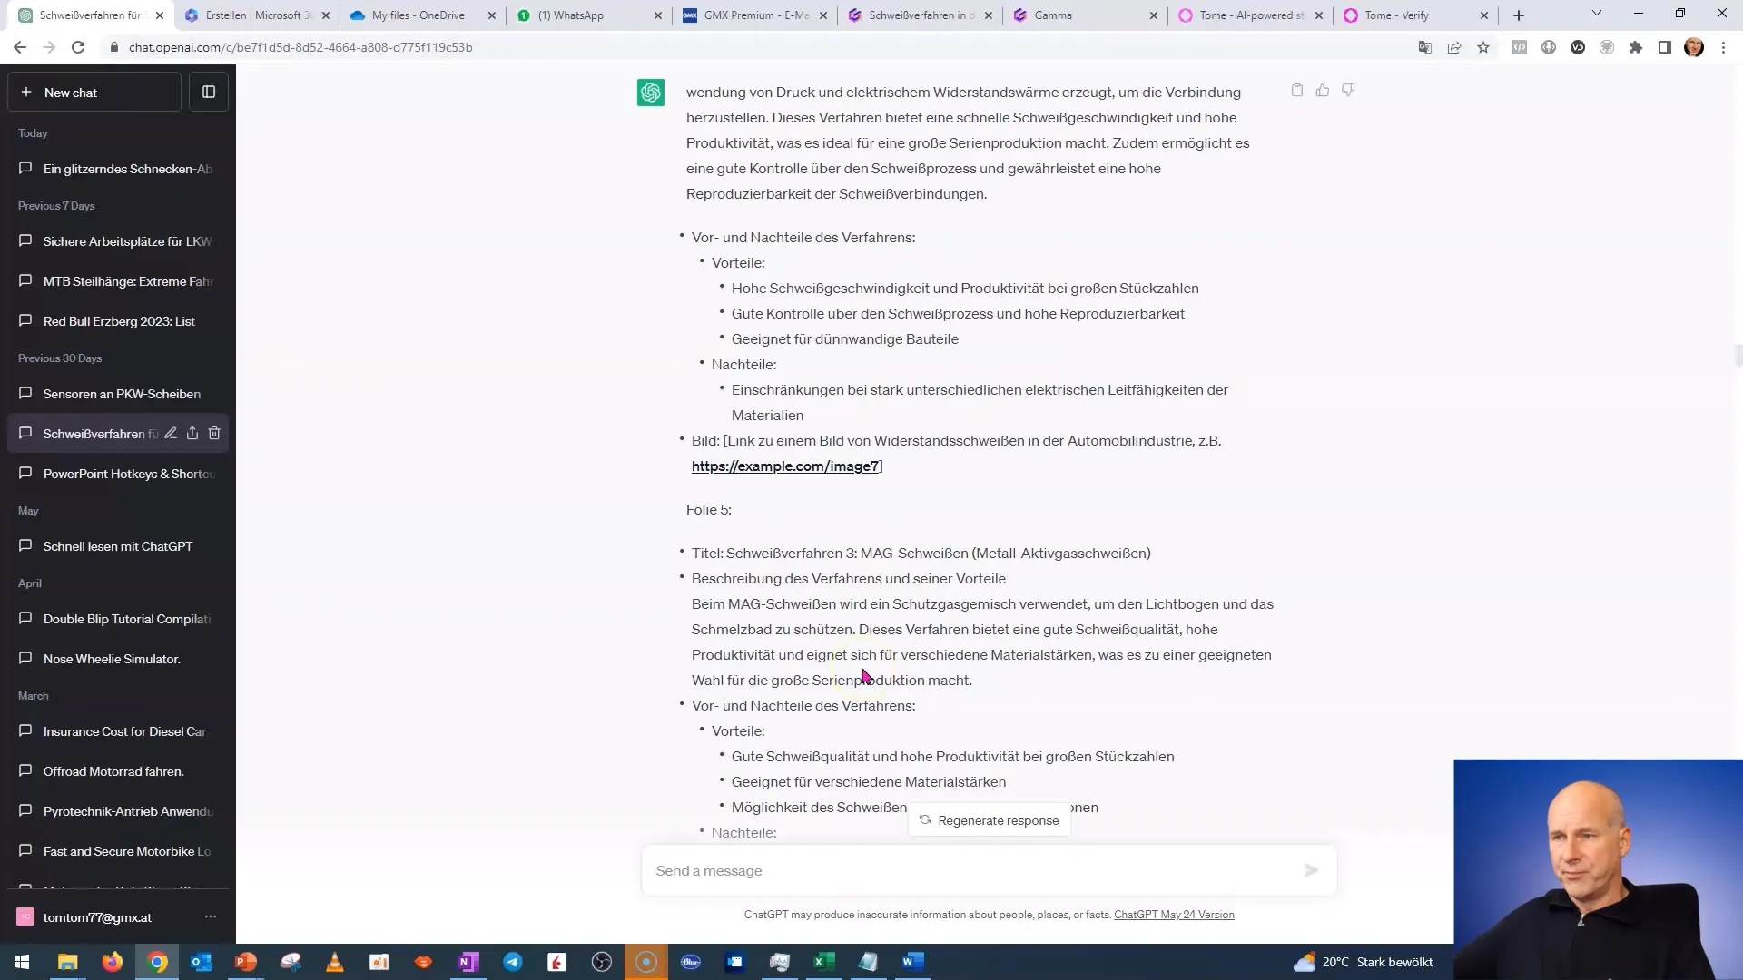Image resolution: width=1743 pixels, height=980 pixels.
Task: Expand the sidebar chat history panel
Action: (x=208, y=93)
